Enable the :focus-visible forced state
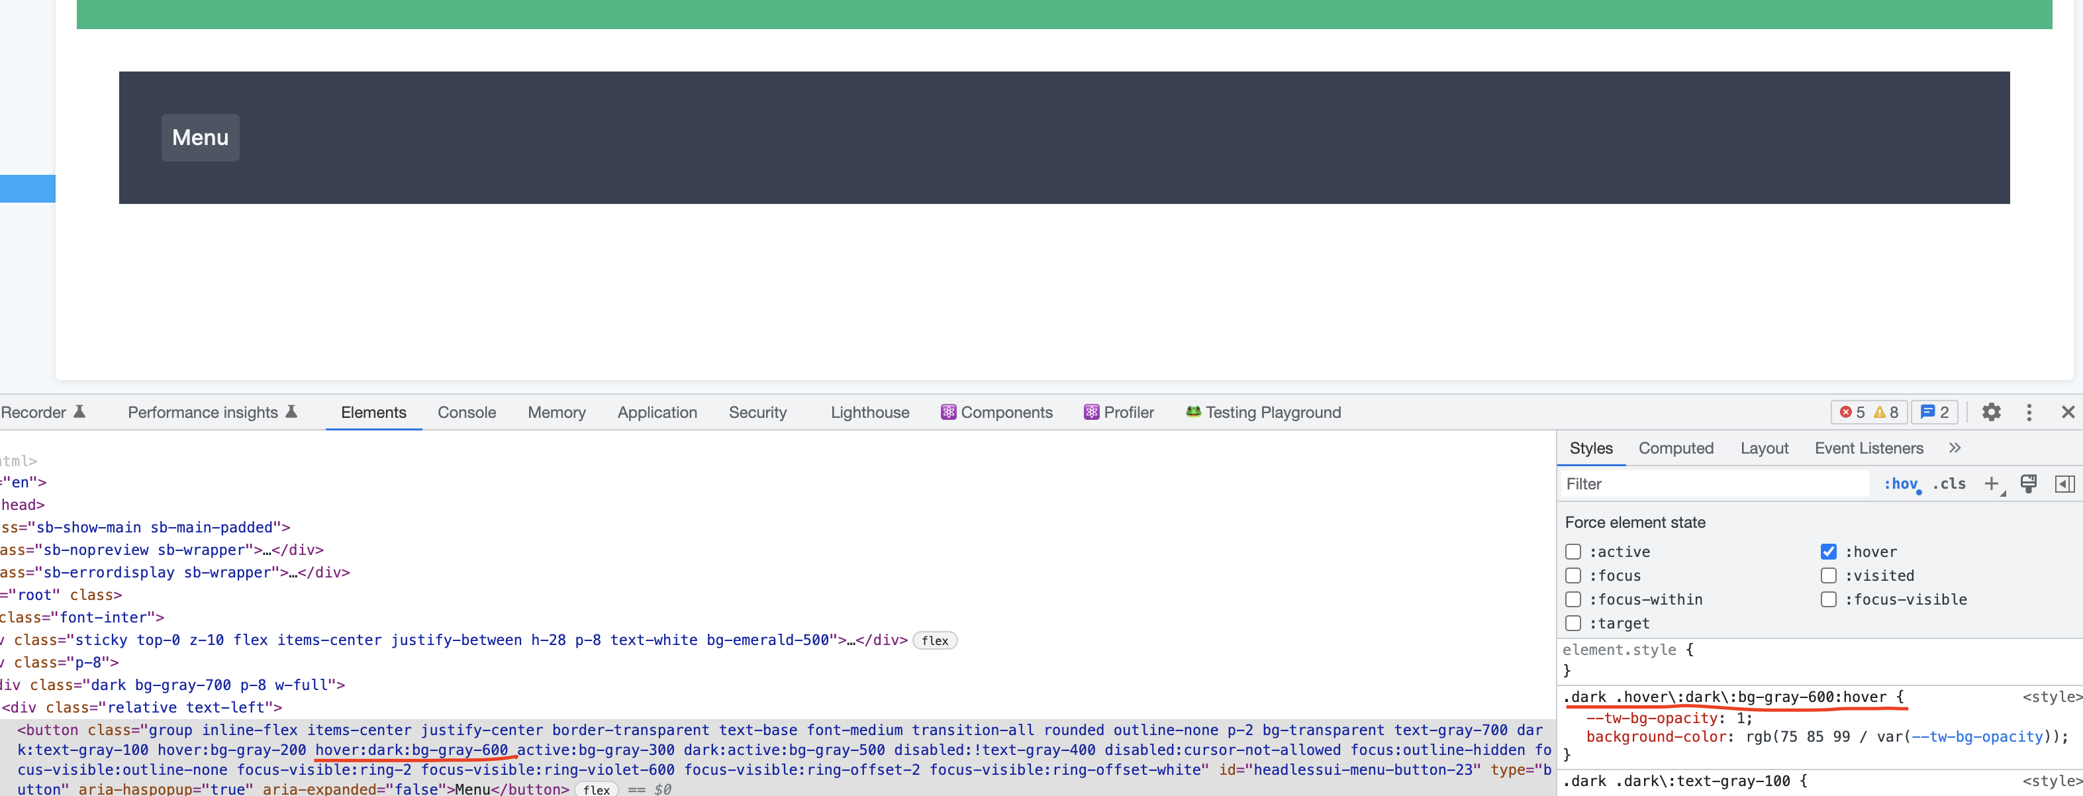Image resolution: width=2083 pixels, height=796 pixels. [1828, 599]
